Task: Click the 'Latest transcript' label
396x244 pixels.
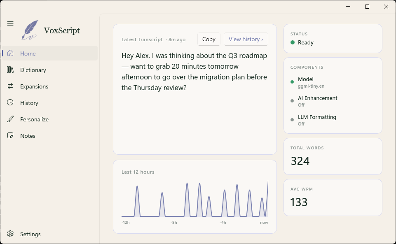Action: click(x=142, y=40)
